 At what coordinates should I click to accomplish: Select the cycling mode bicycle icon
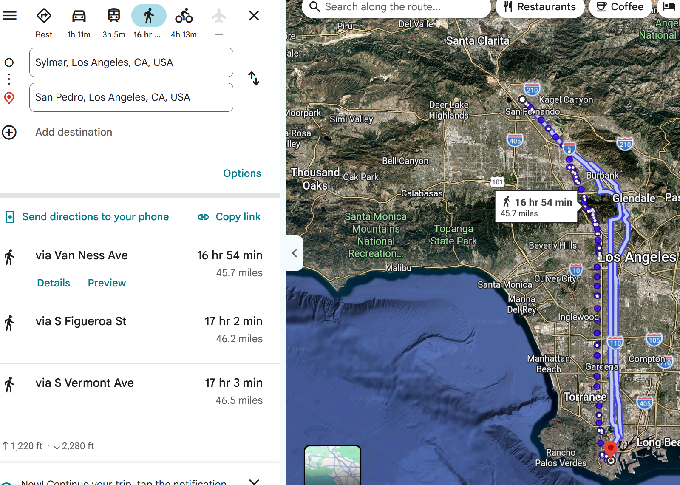(x=184, y=16)
